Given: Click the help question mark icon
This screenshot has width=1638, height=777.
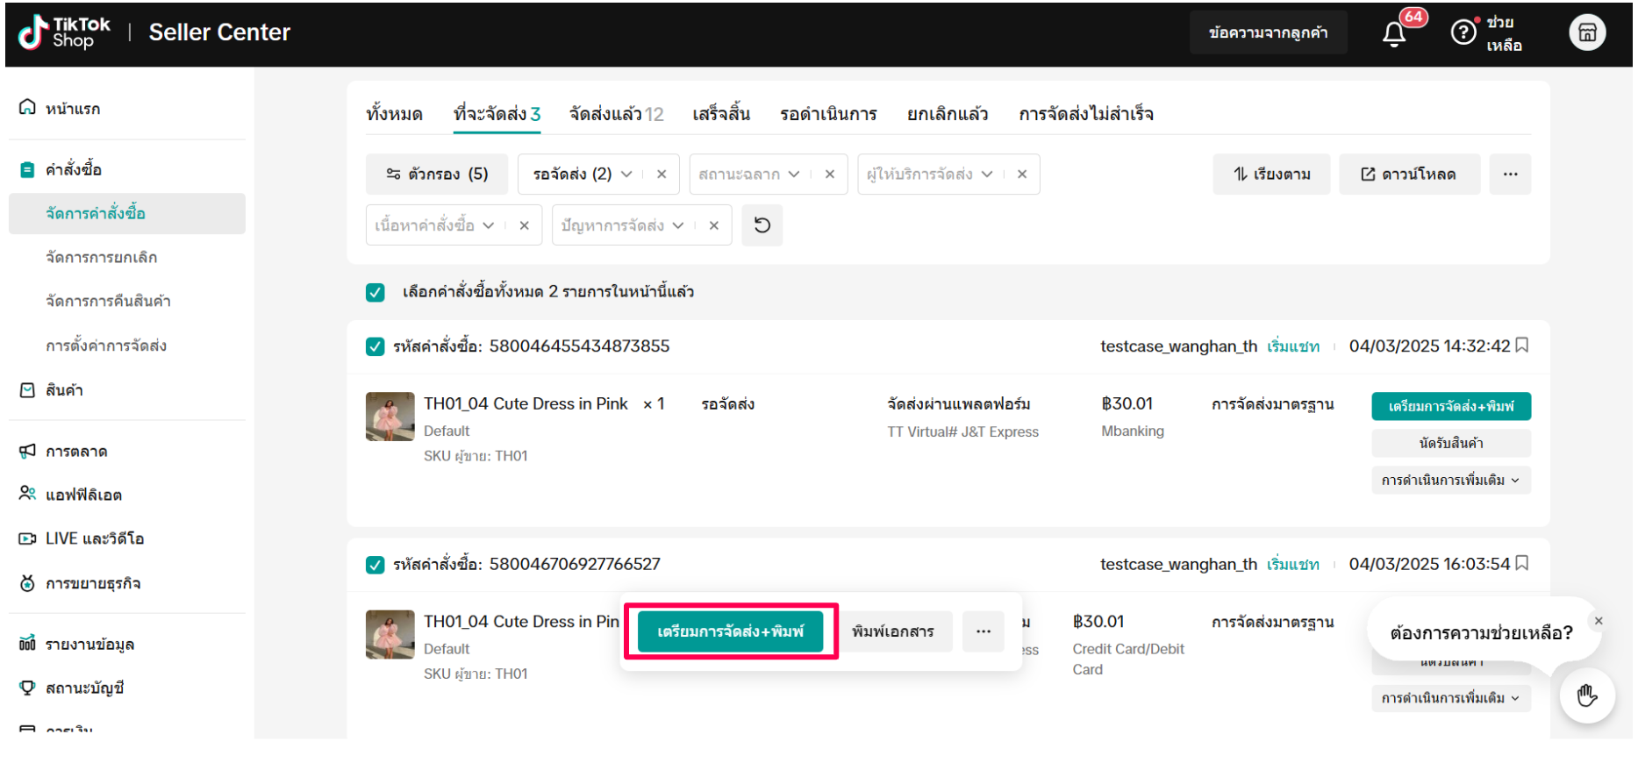Looking at the screenshot, I should pyautogui.click(x=1463, y=33).
